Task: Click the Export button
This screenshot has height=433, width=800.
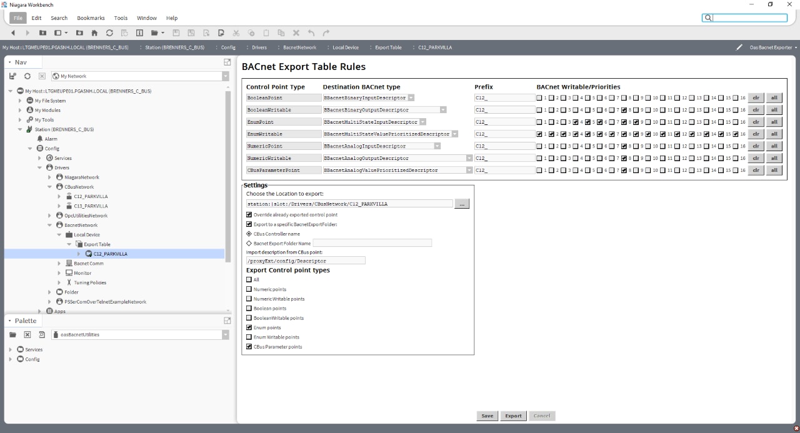Action: tap(513, 416)
